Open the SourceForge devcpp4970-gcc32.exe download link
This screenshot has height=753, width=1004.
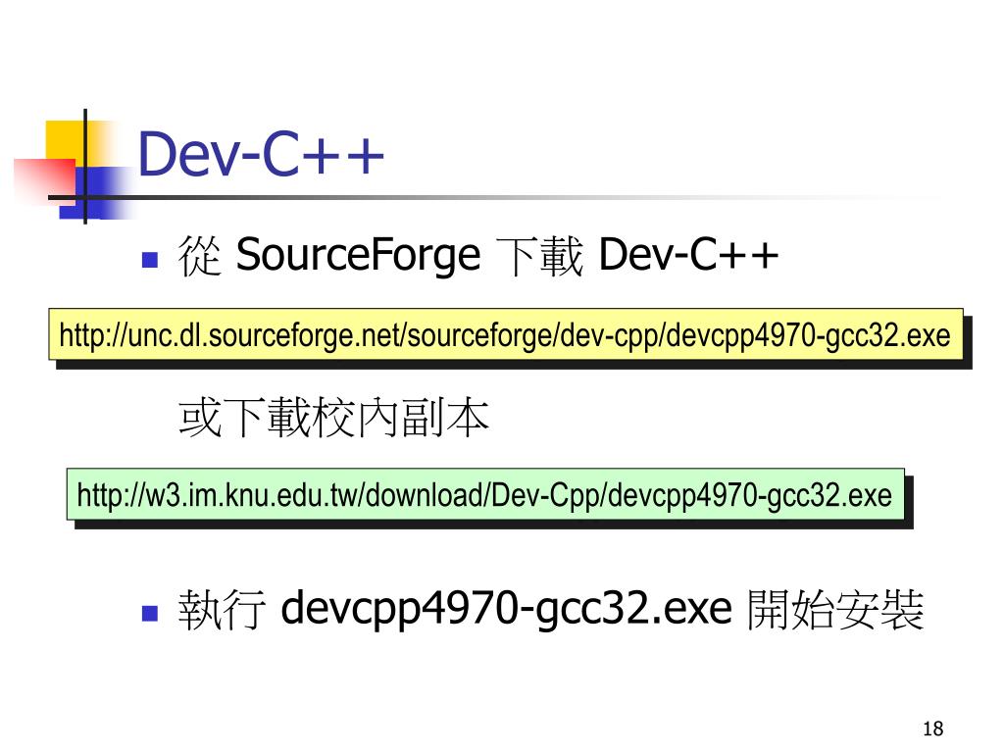click(x=505, y=336)
